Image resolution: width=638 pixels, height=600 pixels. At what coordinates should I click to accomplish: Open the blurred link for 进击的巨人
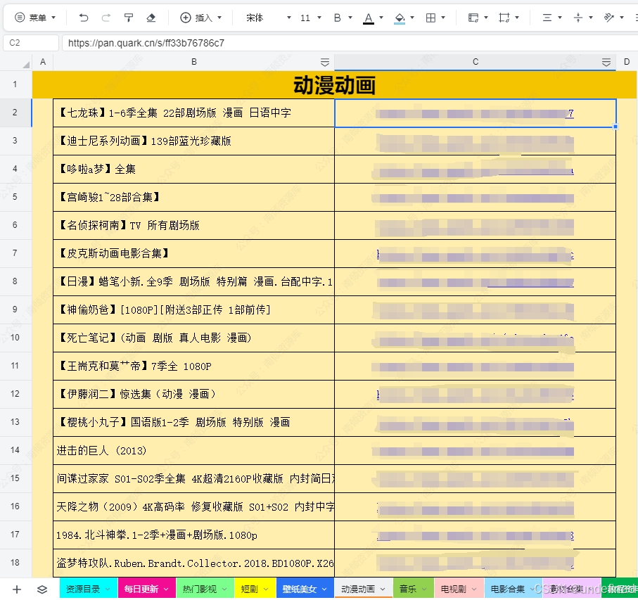tap(473, 451)
